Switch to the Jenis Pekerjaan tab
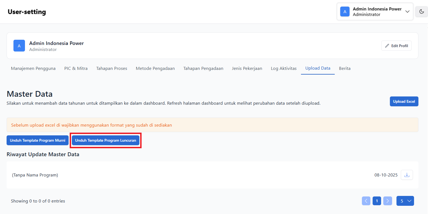 click(x=247, y=69)
